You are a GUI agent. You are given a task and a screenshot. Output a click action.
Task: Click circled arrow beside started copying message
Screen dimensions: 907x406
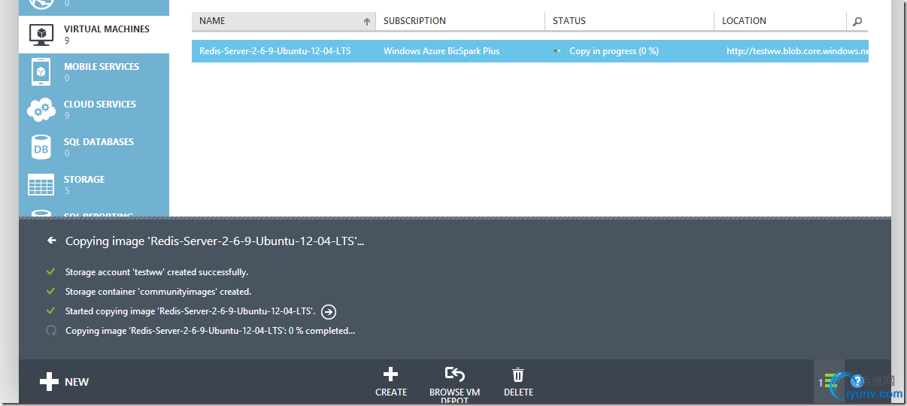click(328, 311)
